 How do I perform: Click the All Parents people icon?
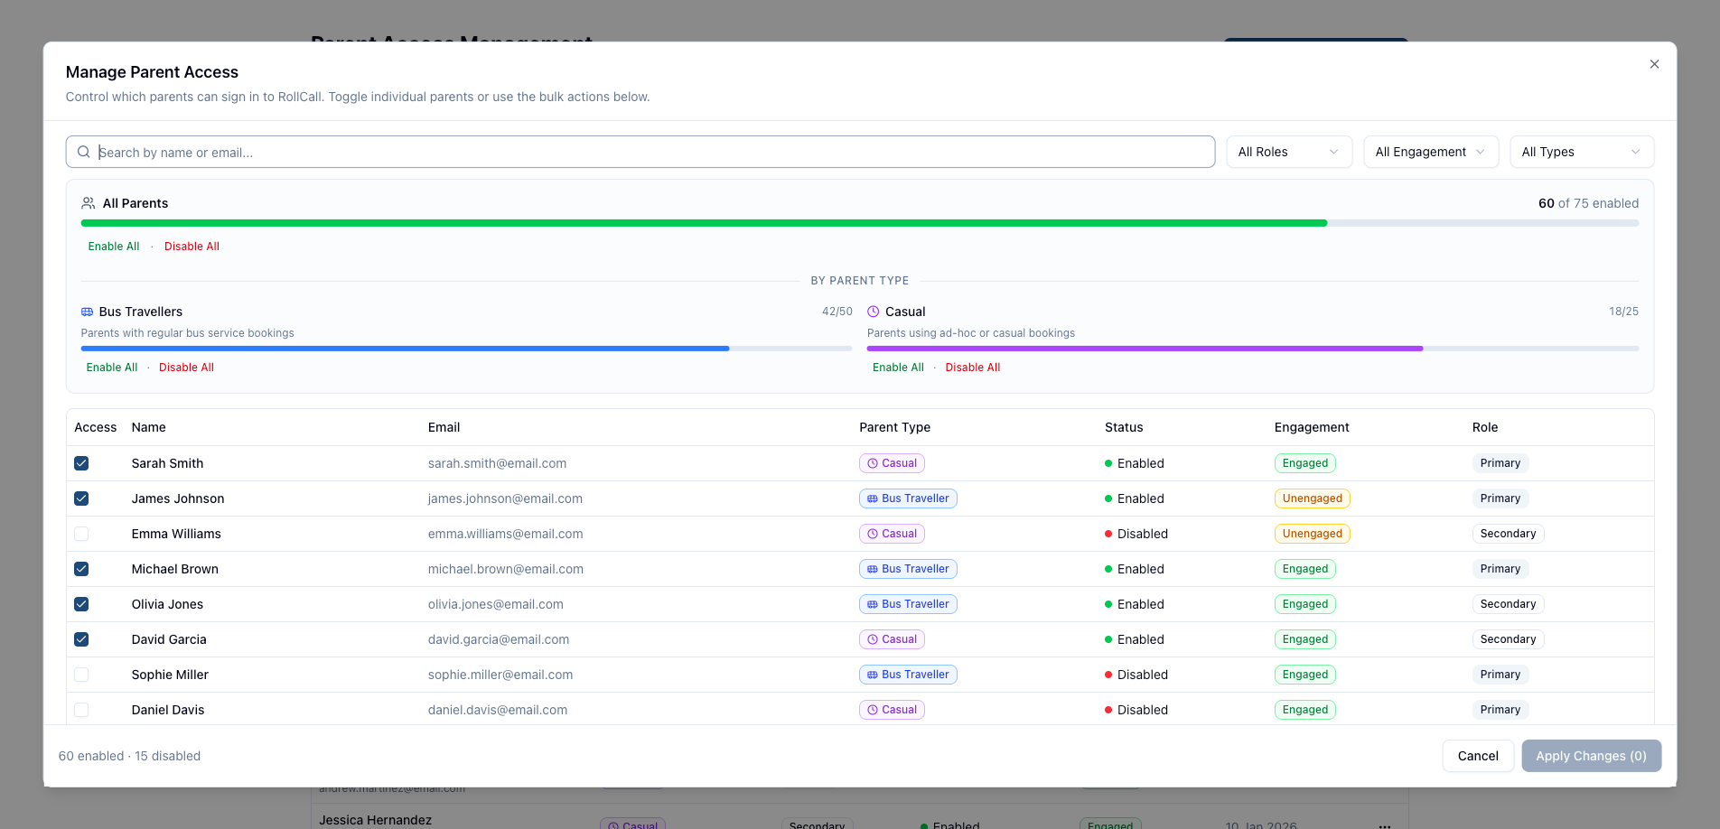click(88, 203)
